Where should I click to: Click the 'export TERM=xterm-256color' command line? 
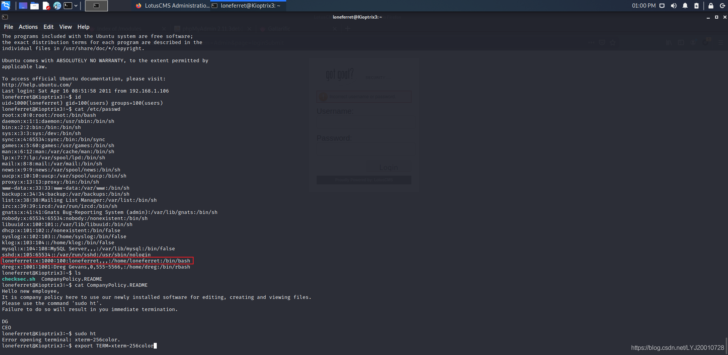pos(79,346)
